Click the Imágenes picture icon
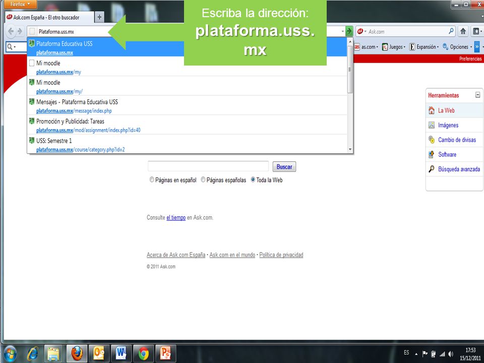The height and width of the screenshot is (363, 484). [x=432, y=125]
